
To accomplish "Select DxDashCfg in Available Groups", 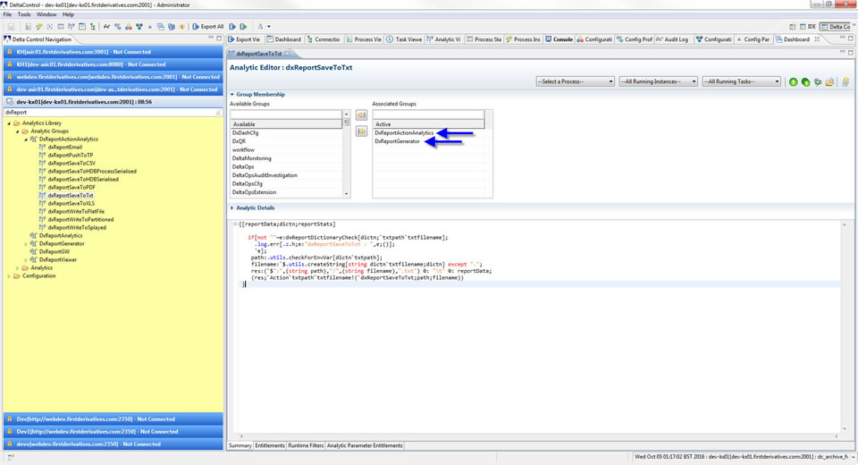I will pos(245,133).
